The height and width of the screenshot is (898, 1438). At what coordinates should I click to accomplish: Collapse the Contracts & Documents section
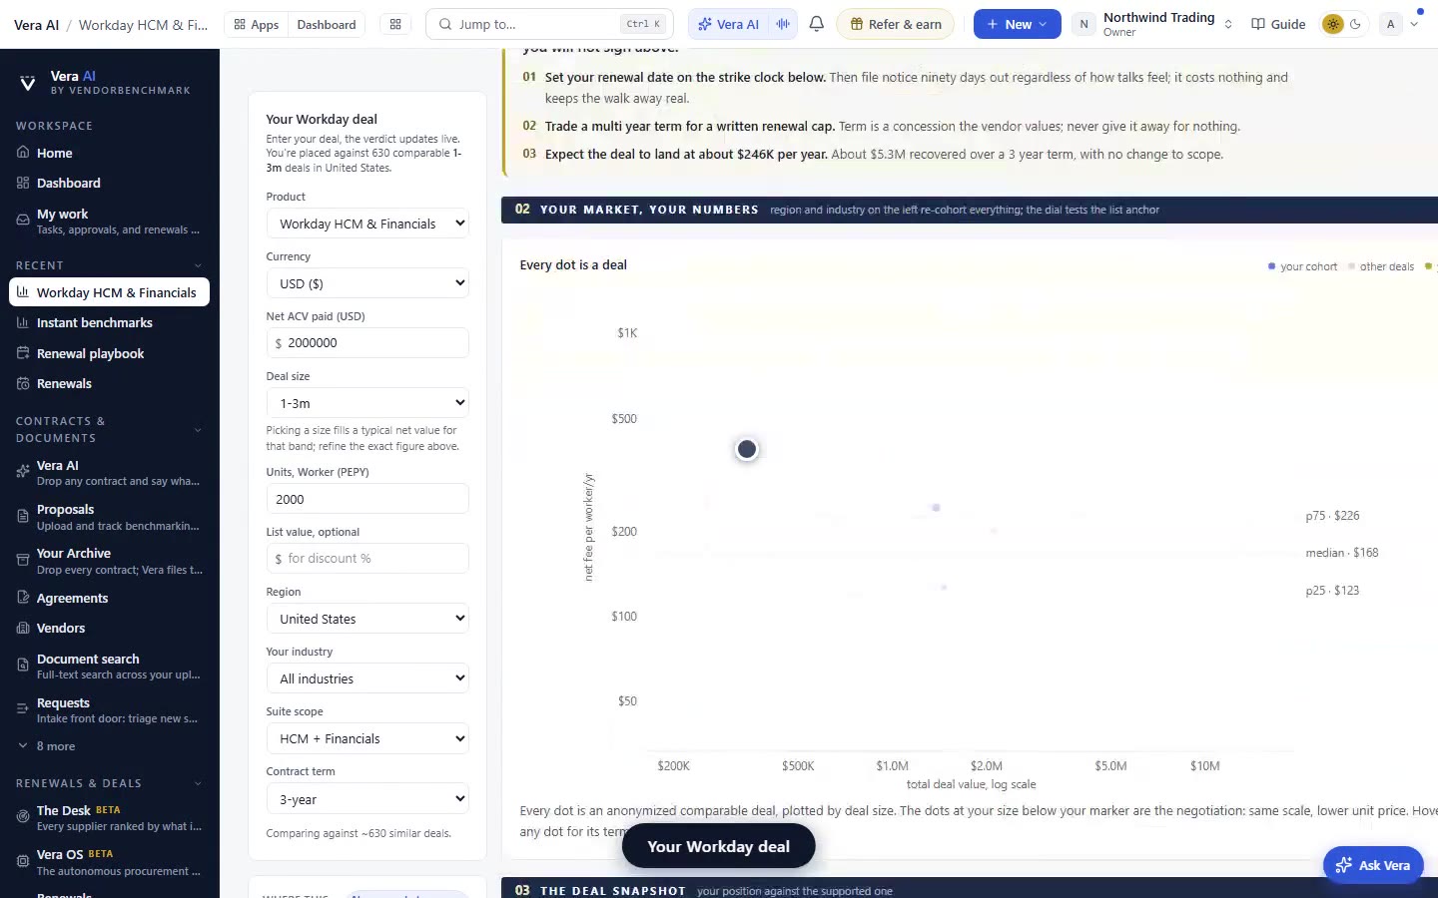click(198, 430)
